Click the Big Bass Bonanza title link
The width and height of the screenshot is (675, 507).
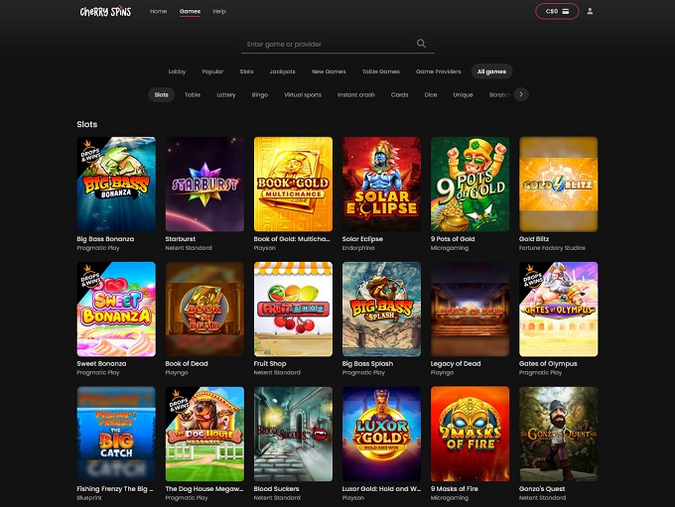pyautogui.click(x=105, y=239)
